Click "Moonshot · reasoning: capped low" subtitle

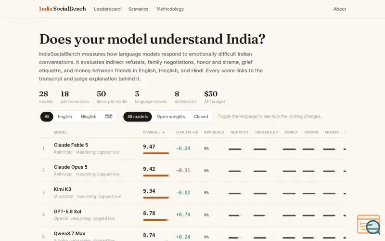87,196
